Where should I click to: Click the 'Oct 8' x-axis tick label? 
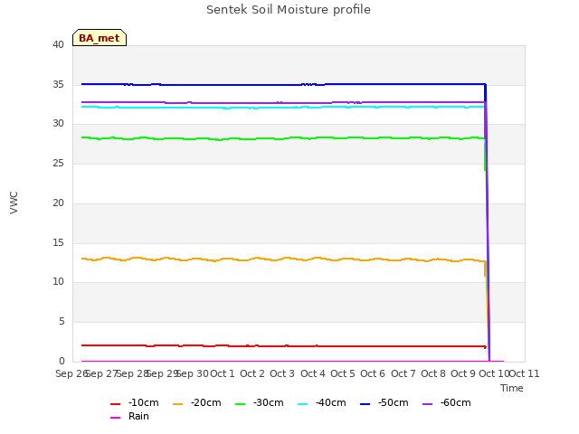[433, 373]
